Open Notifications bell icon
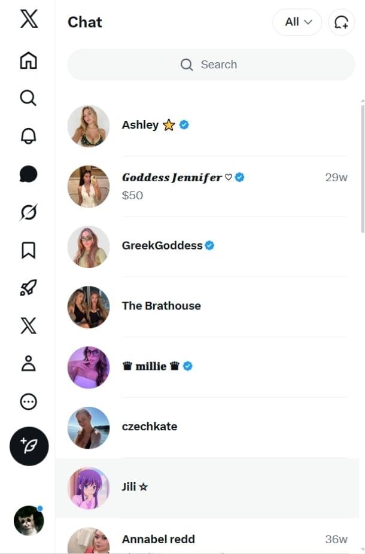 click(28, 135)
